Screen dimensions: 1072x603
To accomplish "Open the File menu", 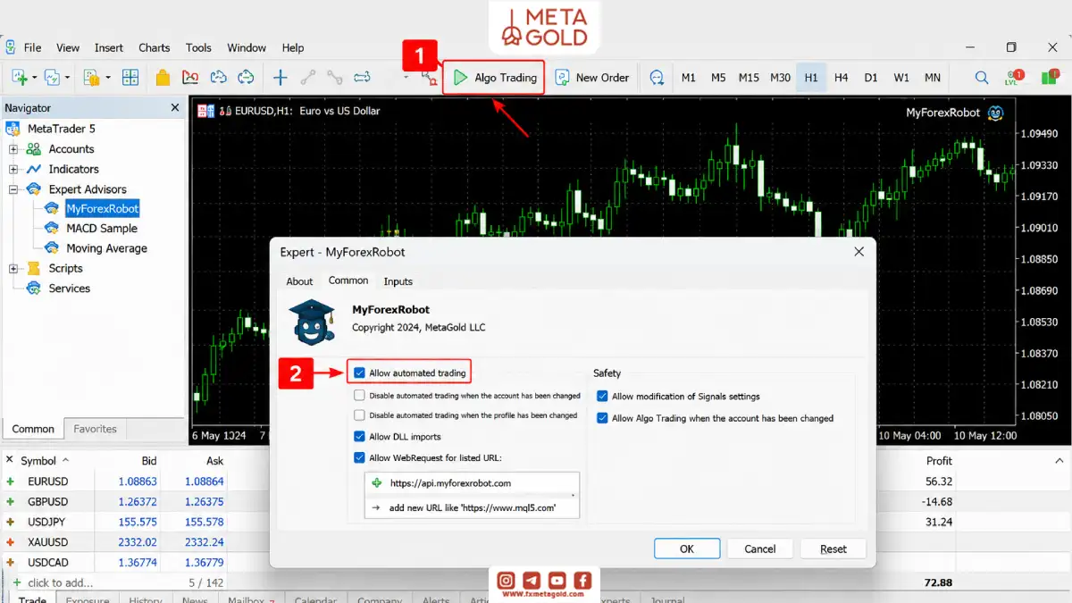I will [x=33, y=47].
